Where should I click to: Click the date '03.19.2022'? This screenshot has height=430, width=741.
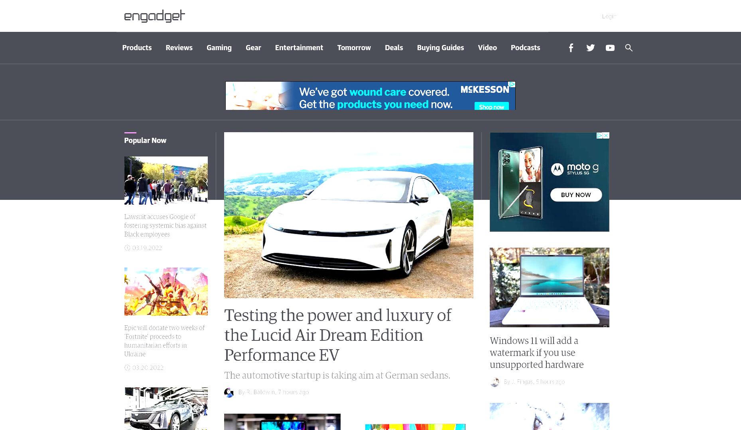click(x=147, y=248)
